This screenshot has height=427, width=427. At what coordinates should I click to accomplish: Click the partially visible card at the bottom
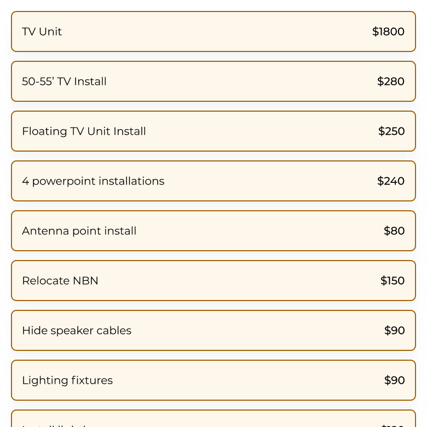214,419
